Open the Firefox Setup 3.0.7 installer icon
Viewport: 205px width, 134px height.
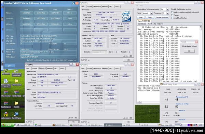(x=6, y=83)
